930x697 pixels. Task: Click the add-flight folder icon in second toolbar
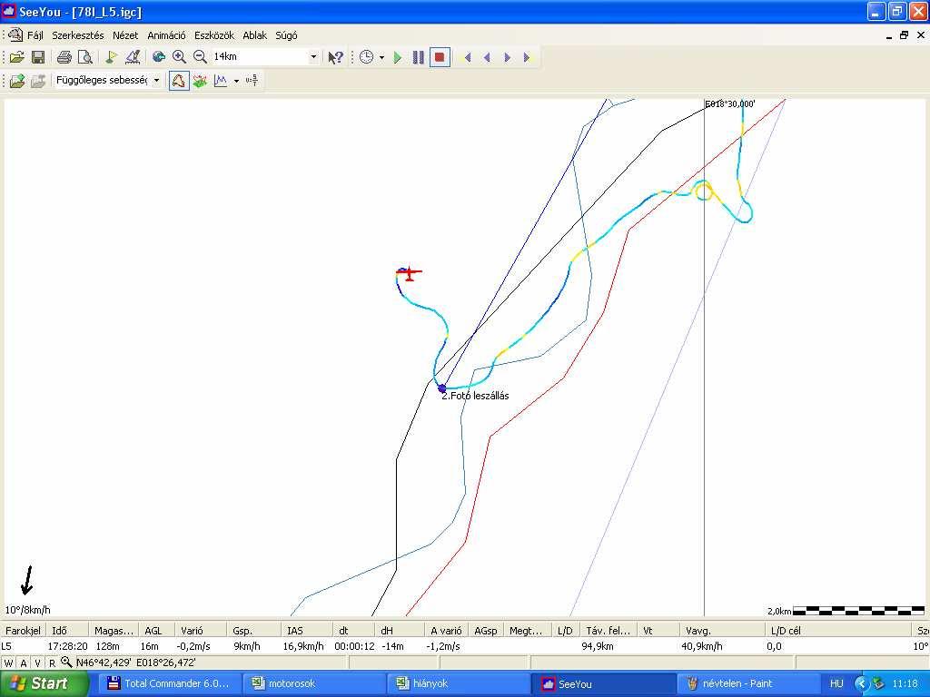pyautogui.click(x=16, y=81)
